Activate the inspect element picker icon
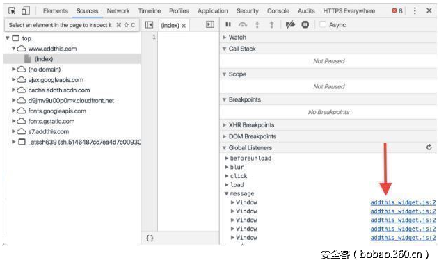 click(x=12, y=11)
